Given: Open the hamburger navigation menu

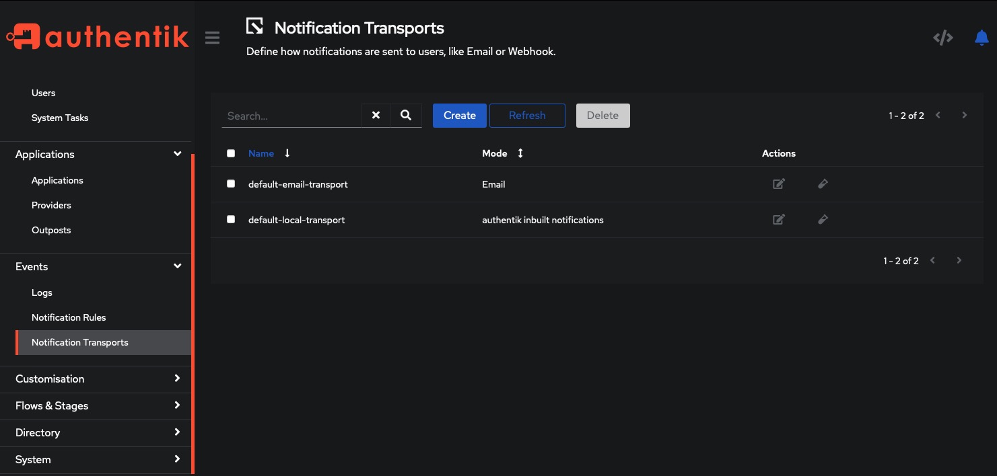Looking at the screenshot, I should pos(212,38).
